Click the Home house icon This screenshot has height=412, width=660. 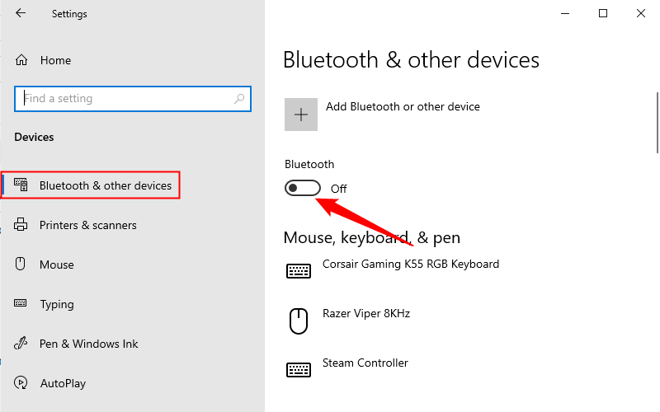22,60
